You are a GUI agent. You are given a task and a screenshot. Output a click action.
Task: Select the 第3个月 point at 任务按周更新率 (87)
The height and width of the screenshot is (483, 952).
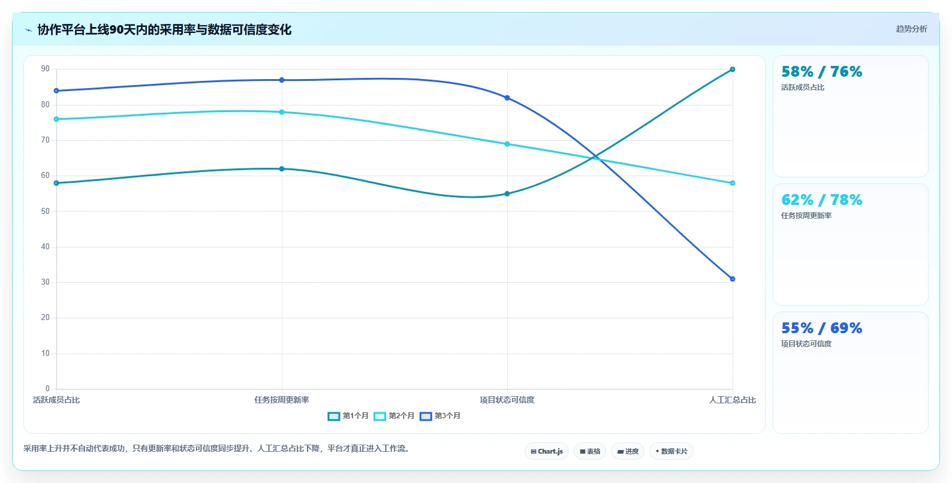[x=282, y=80]
